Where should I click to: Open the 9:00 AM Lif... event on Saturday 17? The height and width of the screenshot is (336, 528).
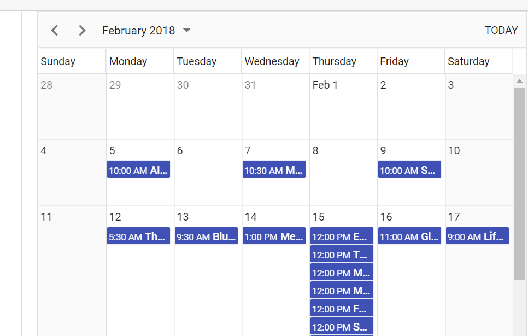[477, 235]
